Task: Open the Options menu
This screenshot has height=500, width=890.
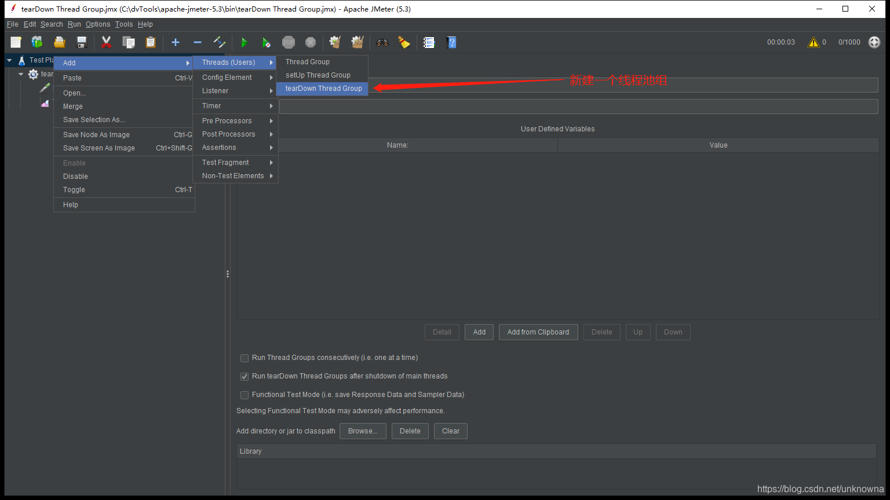Action: point(98,24)
